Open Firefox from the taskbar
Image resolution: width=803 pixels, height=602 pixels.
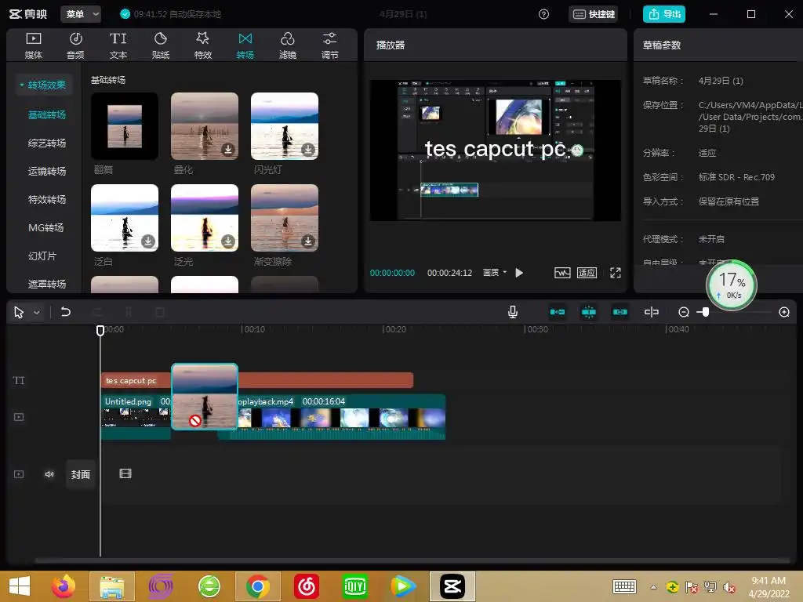(x=64, y=586)
